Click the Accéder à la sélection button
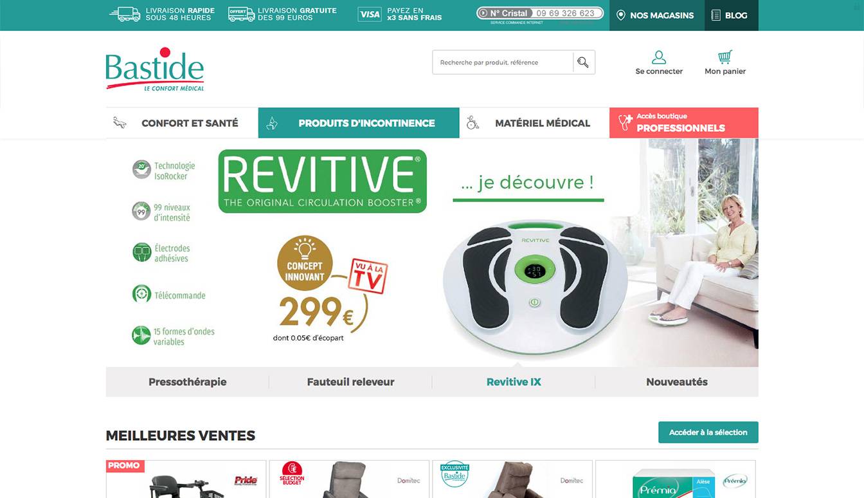 (708, 432)
